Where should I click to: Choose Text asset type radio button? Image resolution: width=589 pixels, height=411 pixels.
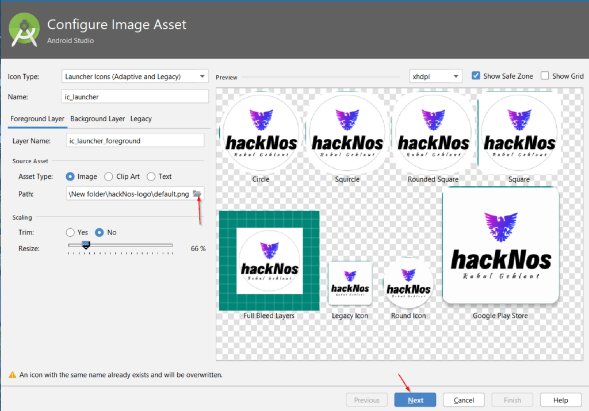[x=151, y=176]
